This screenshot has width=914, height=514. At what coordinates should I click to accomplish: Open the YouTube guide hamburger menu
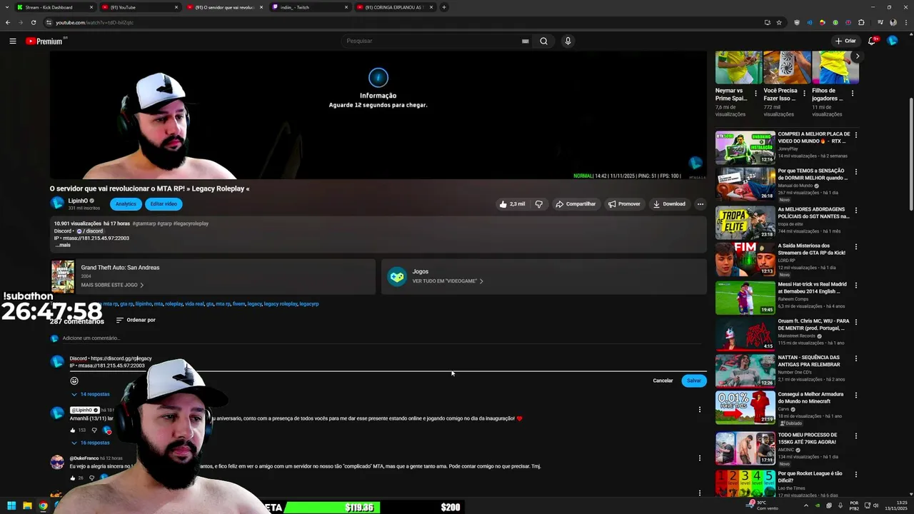click(x=13, y=41)
